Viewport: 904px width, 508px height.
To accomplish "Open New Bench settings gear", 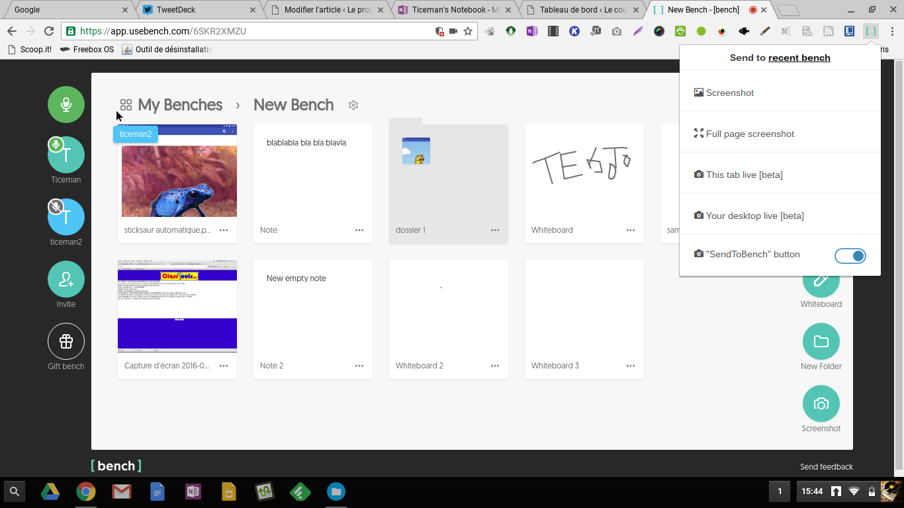I will click(x=353, y=105).
